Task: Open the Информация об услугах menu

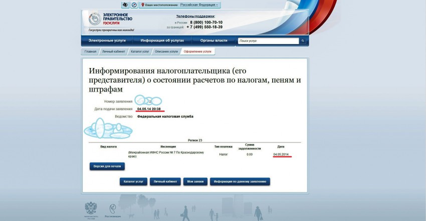Action: (x=162, y=40)
